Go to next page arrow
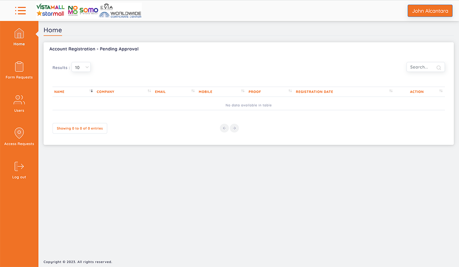 click(x=234, y=128)
